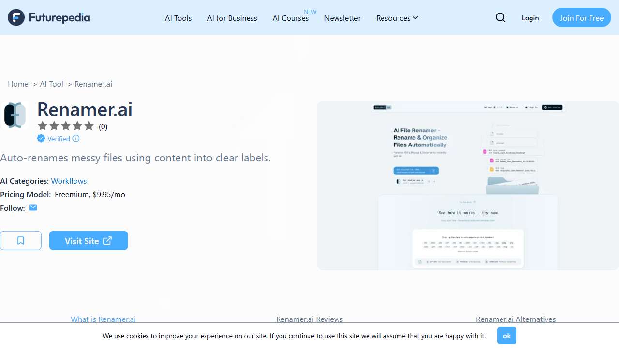Expand the Resources dropdown menu
The width and height of the screenshot is (619, 348).
pyautogui.click(x=397, y=18)
